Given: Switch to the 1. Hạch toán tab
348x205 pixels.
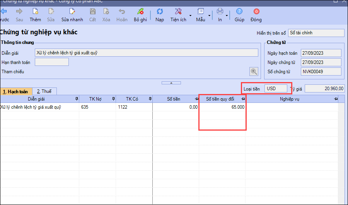Looking at the screenshot, I should tap(15, 91).
